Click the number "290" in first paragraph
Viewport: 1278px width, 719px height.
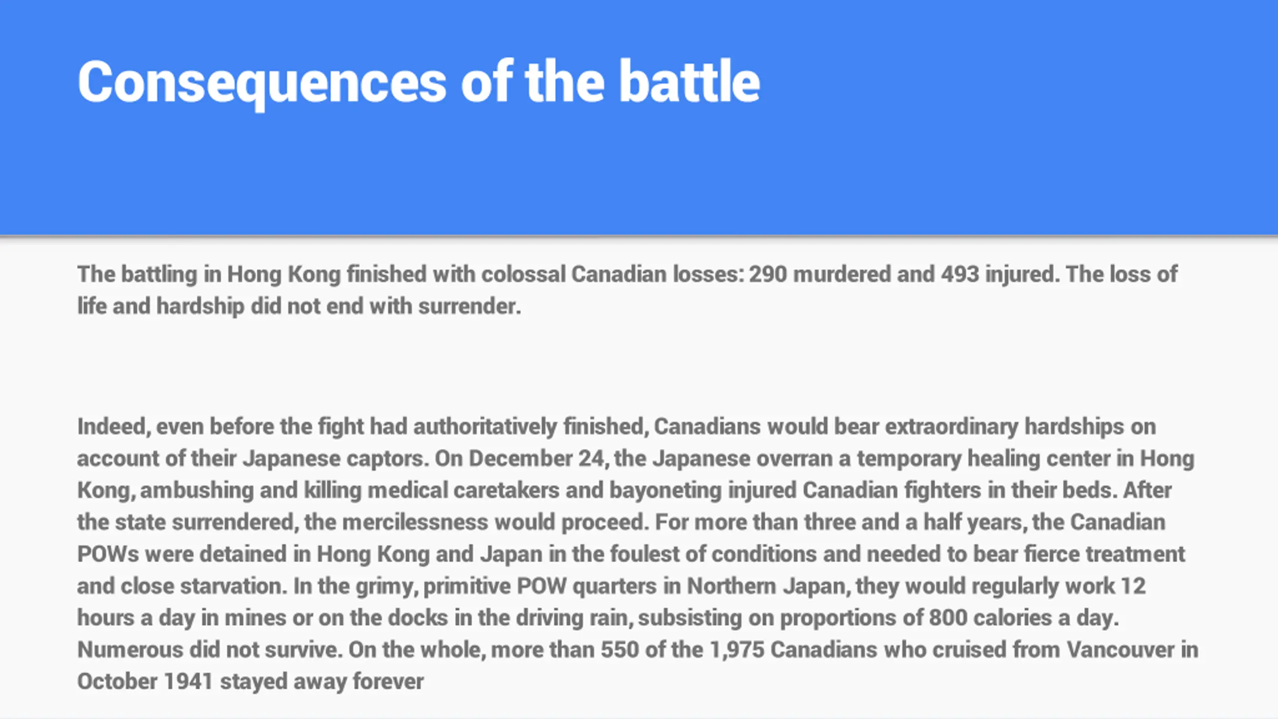coord(768,274)
